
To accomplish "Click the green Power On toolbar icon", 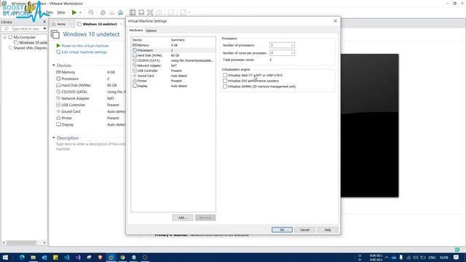I will 74,12.
